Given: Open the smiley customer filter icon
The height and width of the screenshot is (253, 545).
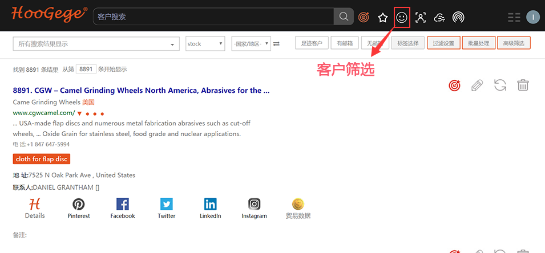Looking at the screenshot, I should tap(402, 17).
